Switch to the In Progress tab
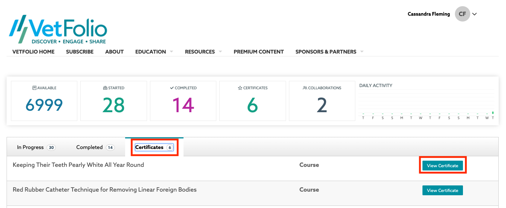Image resolution: width=506 pixels, height=208 pixels. pyautogui.click(x=36, y=148)
